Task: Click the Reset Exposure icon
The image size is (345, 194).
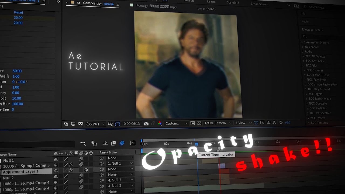Action: (x=281, y=123)
